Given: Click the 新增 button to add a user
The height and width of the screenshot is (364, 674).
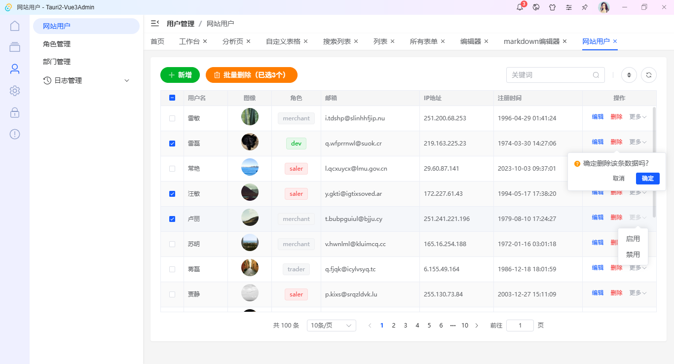Looking at the screenshot, I should click(x=180, y=74).
